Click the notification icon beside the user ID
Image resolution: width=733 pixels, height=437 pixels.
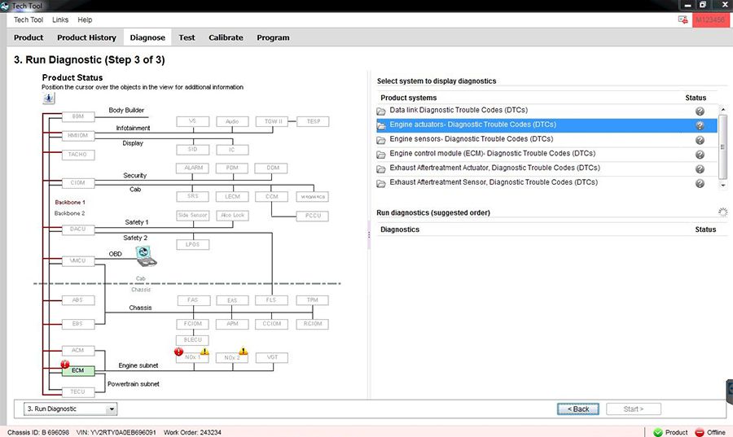click(683, 19)
